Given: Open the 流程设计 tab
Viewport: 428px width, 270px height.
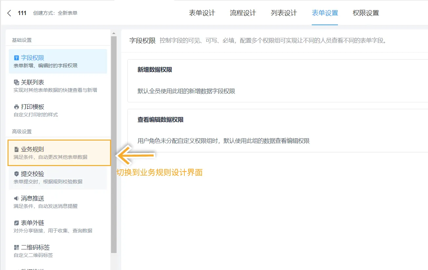Looking at the screenshot, I should coord(243,13).
